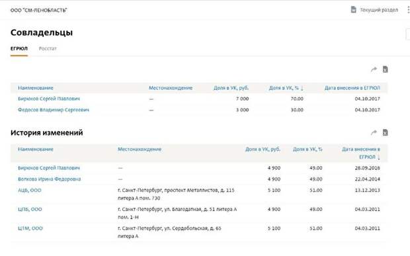Image resolution: width=410 pixels, height=256 pixels.
Task: Sort history by Дата внесения в ЕГРЮЛ
Action: coord(361,153)
